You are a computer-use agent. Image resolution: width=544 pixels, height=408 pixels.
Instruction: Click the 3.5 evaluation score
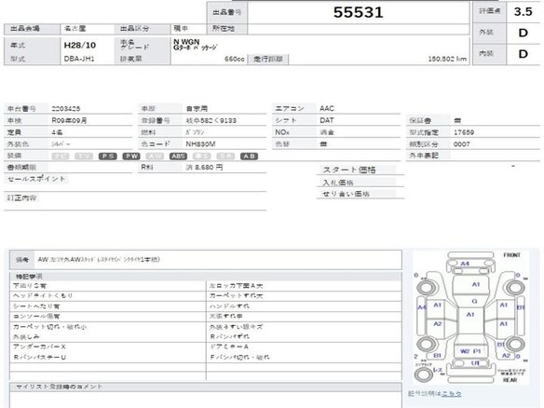click(x=524, y=12)
